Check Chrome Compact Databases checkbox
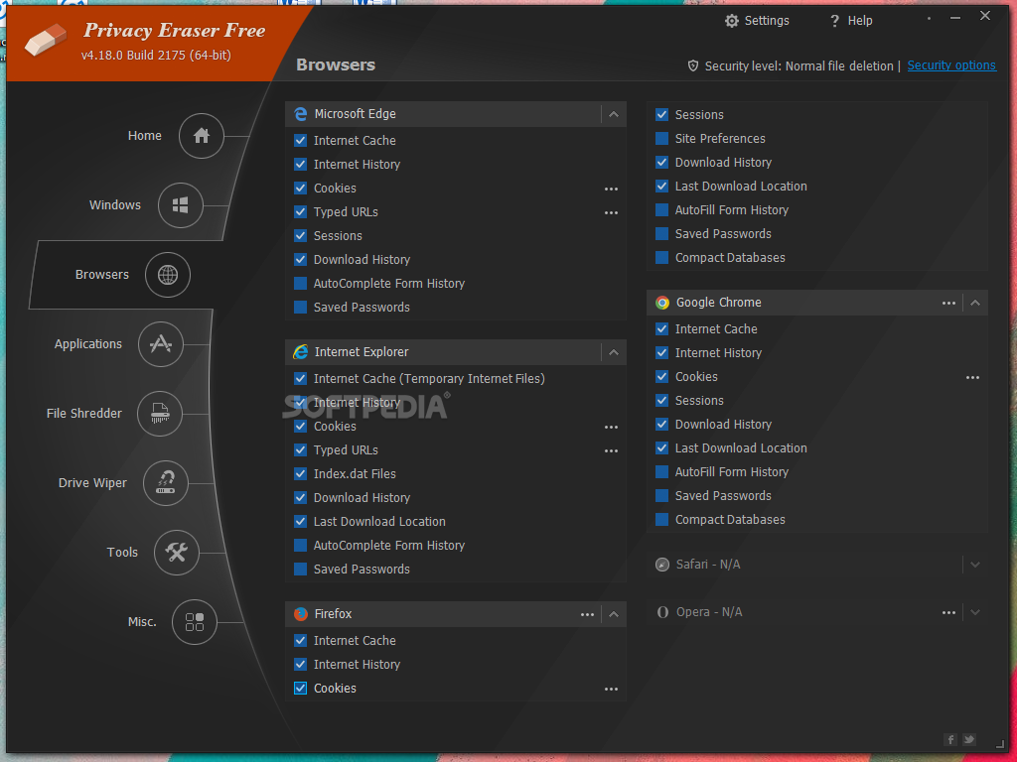 tap(662, 520)
